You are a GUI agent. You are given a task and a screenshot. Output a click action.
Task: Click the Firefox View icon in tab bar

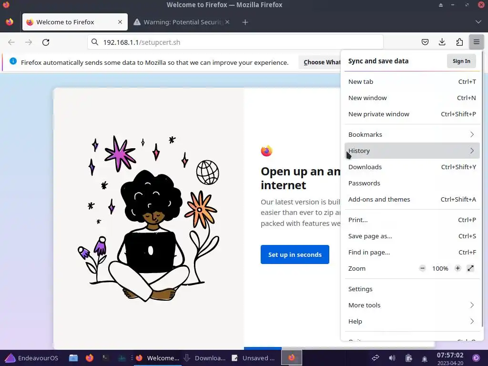coord(10,22)
